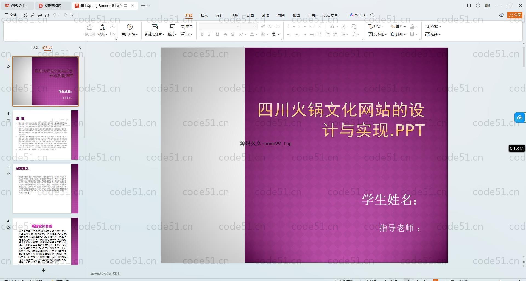Select the Format Painter (格式刷) tool

coord(90,30)
